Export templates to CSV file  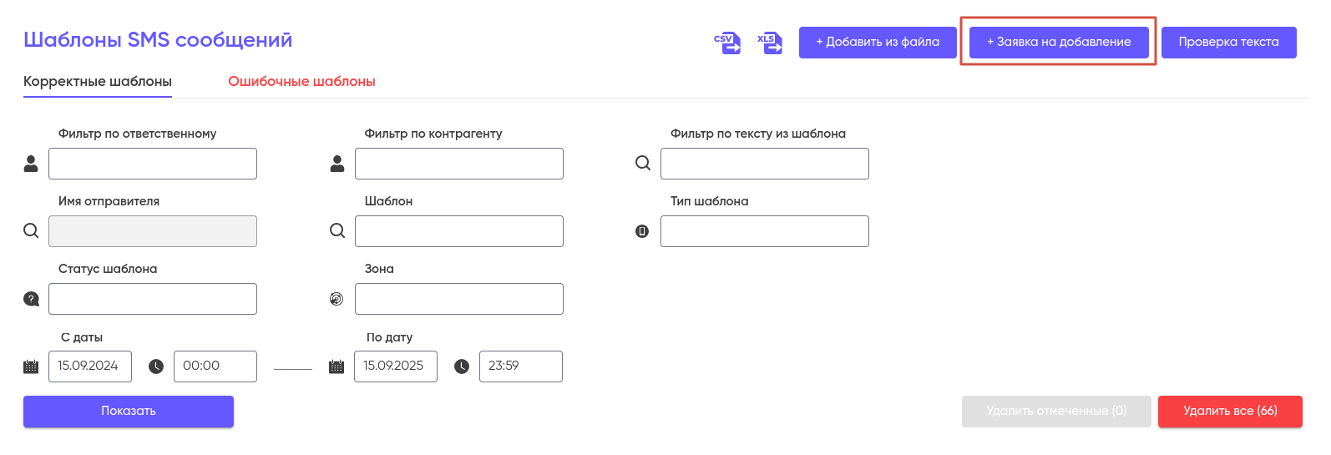click(x=727, y=43)
